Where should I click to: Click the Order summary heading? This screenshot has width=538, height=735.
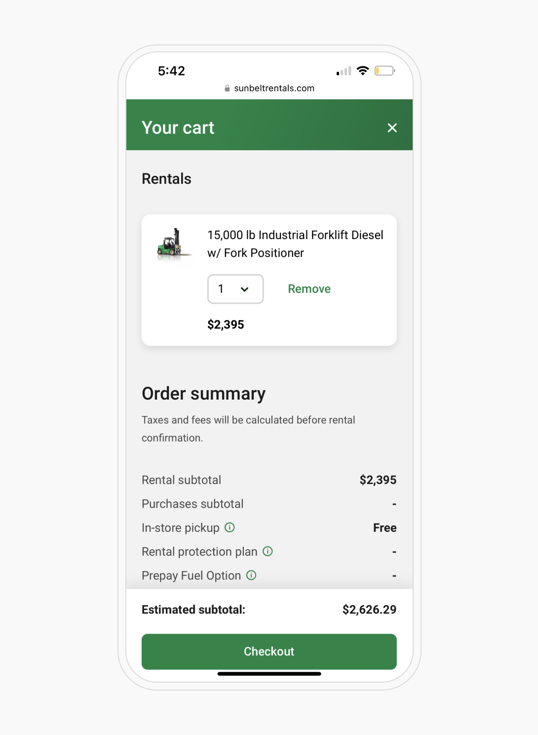coord(204,394)
